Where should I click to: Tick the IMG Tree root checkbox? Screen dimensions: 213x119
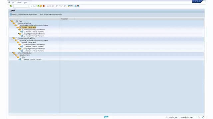point(14,21)
